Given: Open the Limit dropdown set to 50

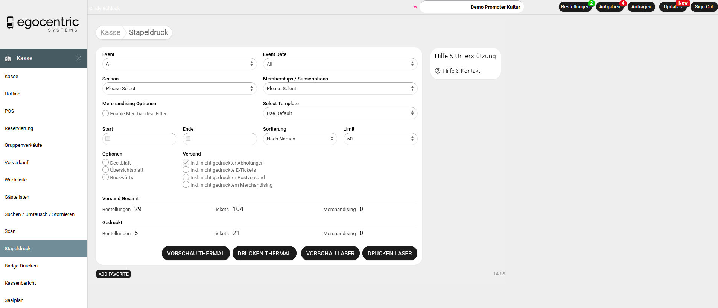Looking at the screenshot, I should coord(380,139).
